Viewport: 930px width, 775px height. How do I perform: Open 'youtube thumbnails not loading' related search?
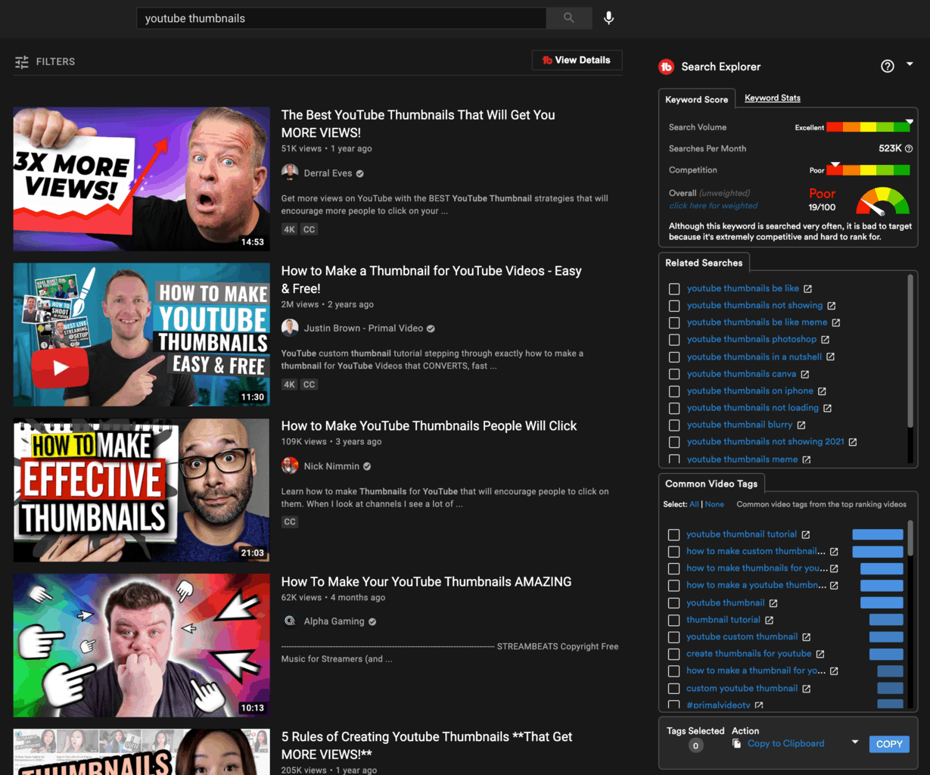pyautogui.click(x=753, y=408)
